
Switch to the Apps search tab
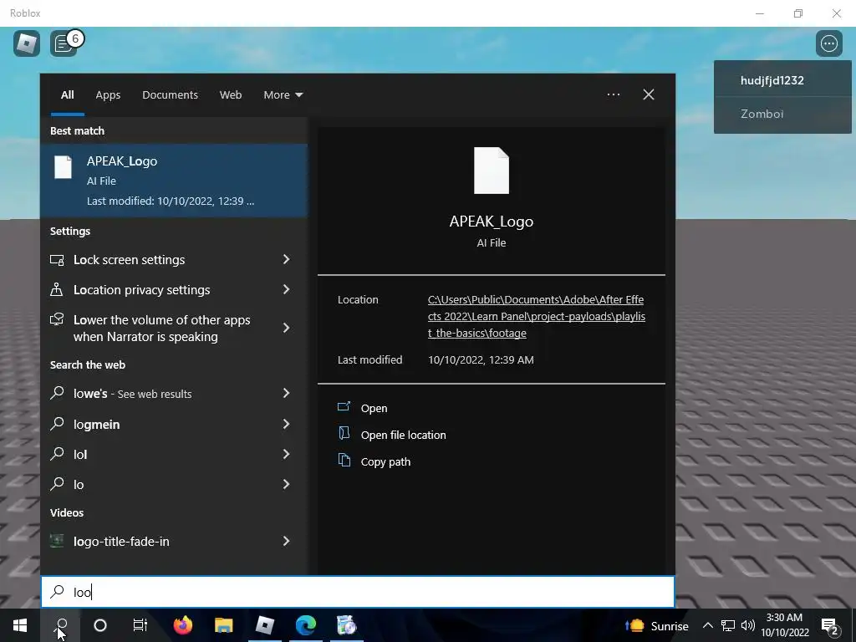108,95
